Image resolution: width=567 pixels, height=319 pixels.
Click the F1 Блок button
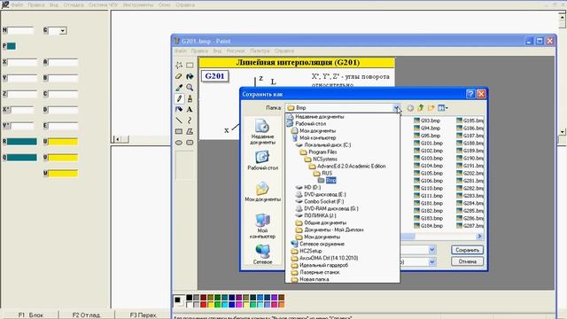pyautogui.click(x=31, y=315)
